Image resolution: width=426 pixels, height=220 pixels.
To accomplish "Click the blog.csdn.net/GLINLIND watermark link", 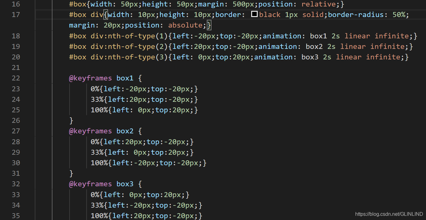I will [389, 214].
